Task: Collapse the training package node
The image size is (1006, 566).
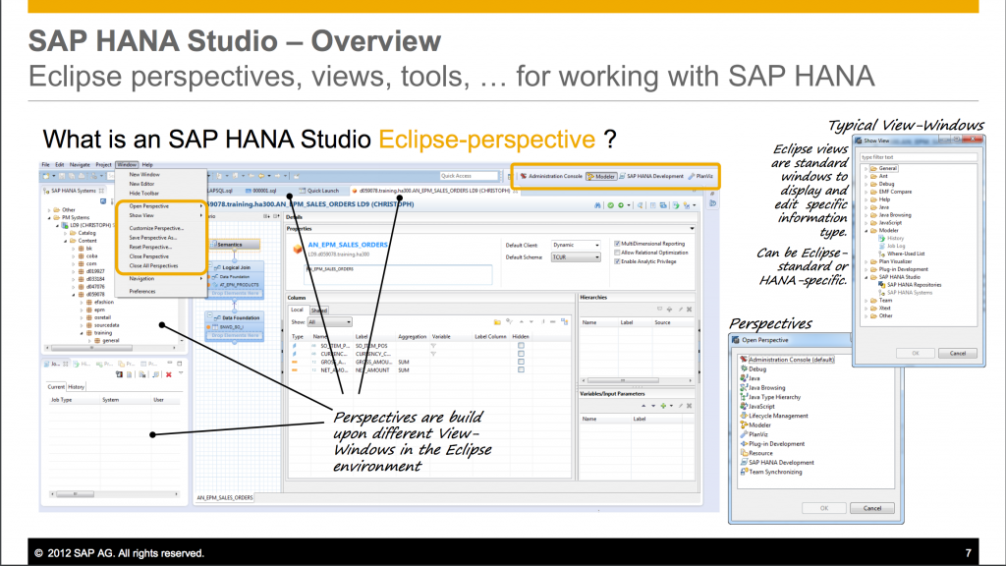Action: pyautogui.click(x=82, y=333)
